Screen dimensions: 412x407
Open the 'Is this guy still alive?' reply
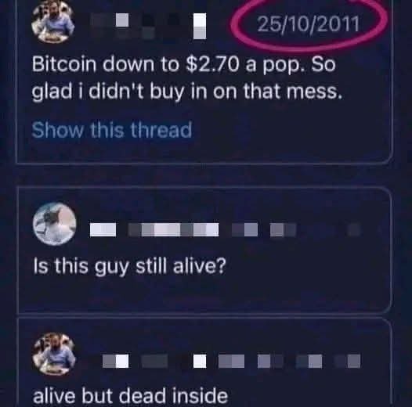click(129, 266)
